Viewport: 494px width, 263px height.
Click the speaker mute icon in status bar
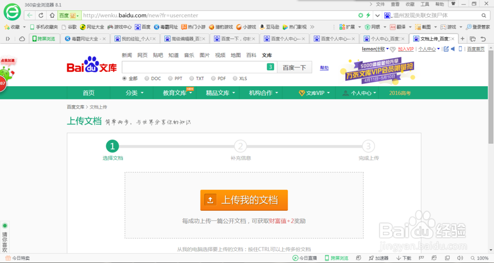tap(460, 258)
